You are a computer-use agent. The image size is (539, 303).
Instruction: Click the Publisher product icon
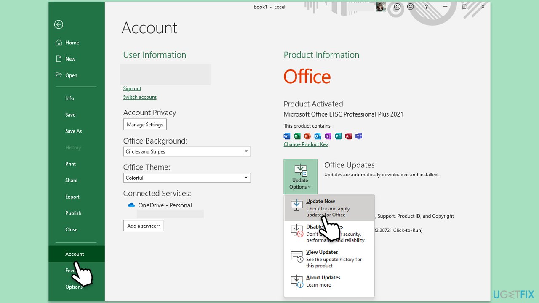(338, 136)
